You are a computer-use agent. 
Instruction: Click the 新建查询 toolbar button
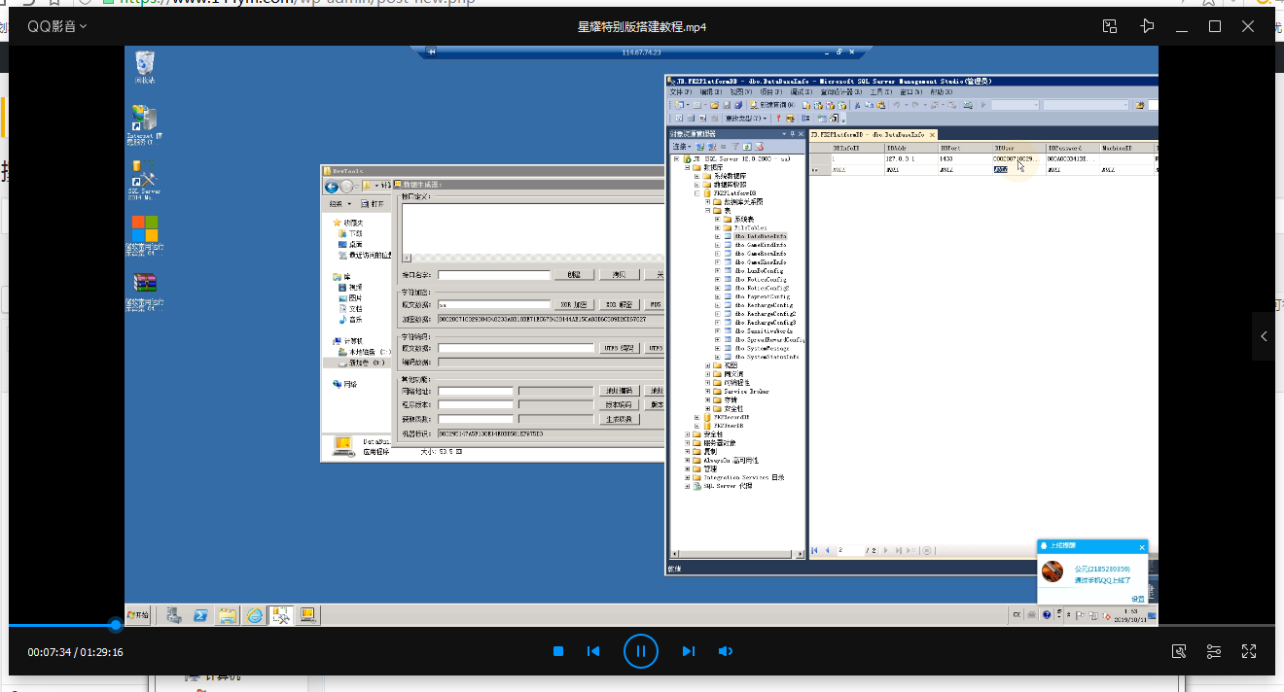[x=771, y=104]
